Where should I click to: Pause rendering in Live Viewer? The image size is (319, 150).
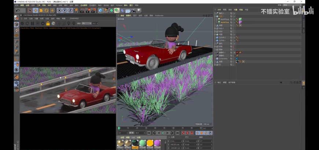pos(32,23)
